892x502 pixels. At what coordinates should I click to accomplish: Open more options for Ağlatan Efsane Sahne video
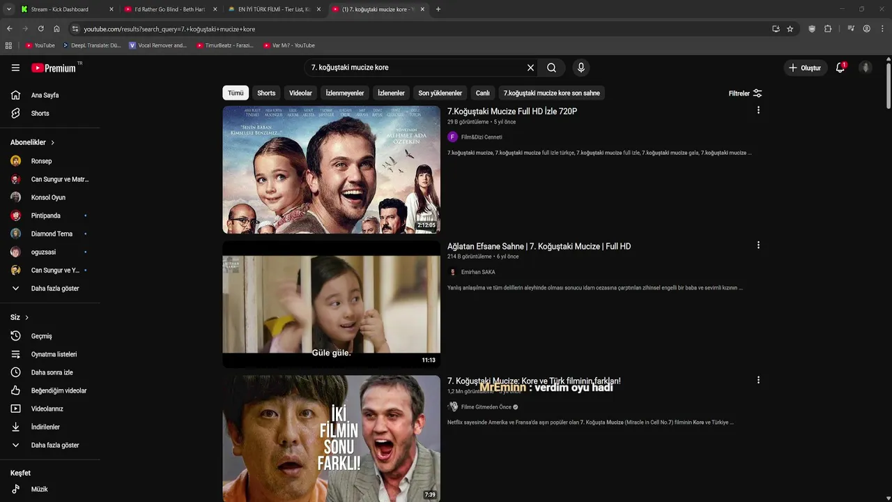758,245
